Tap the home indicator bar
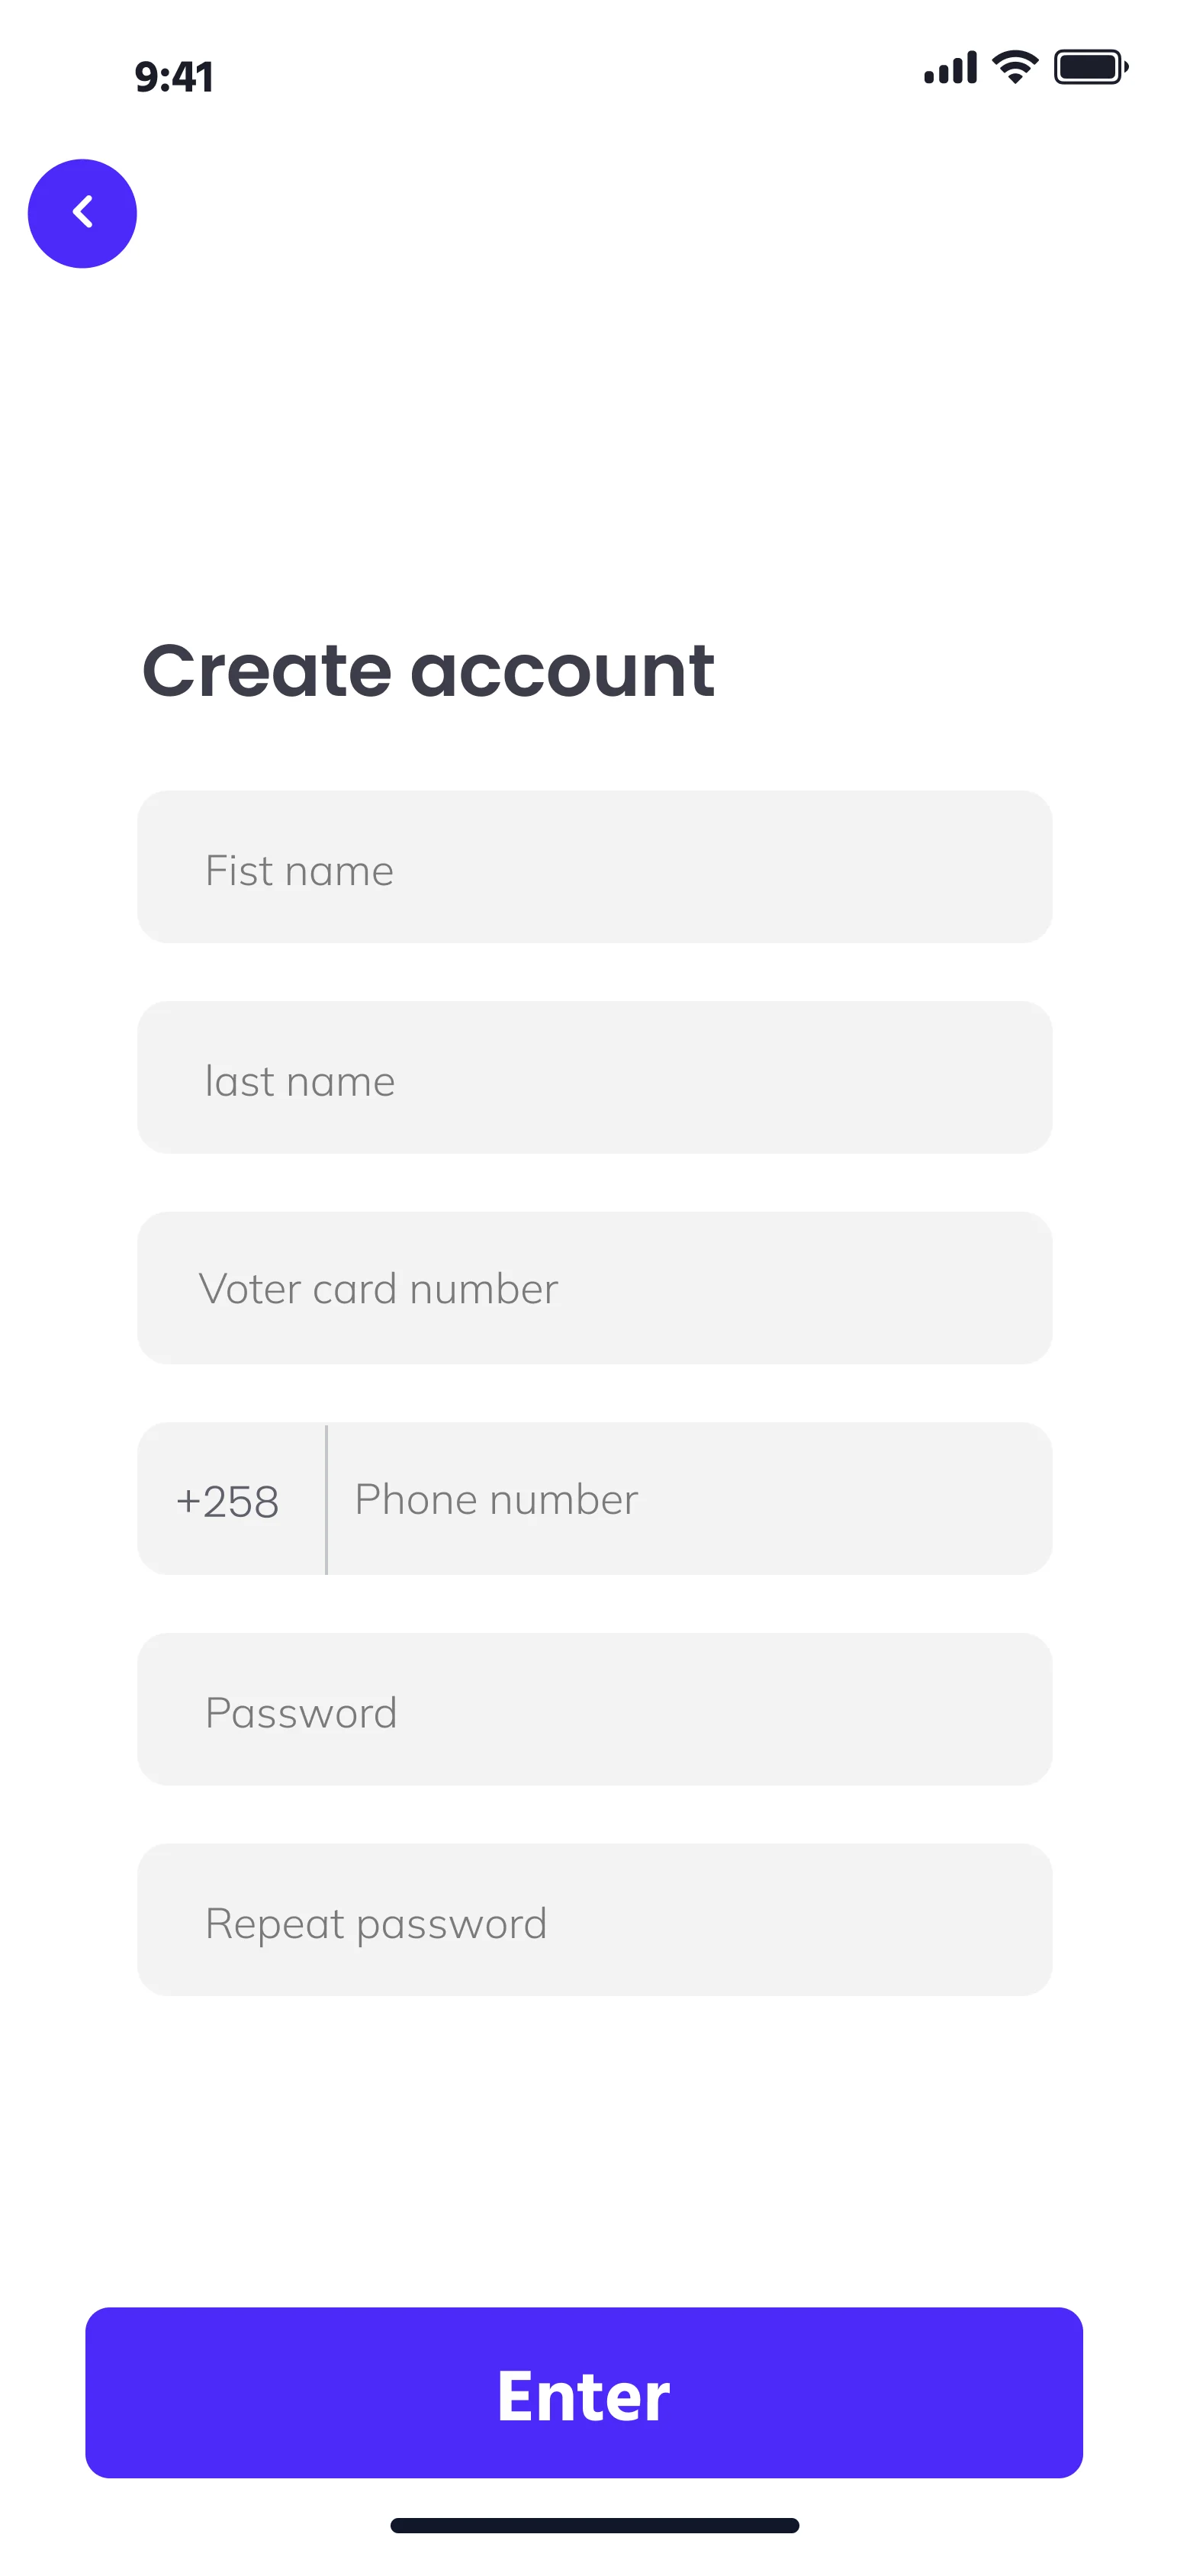1190x2576 pixels. pos(594,2526)
